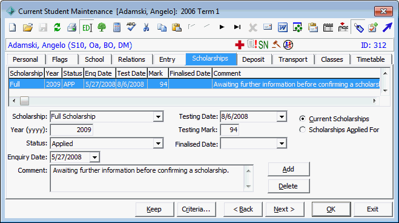Click the Finalised Date column header
Image resolution: width=399 pixels, height=223 pixels.
(190, 73)
